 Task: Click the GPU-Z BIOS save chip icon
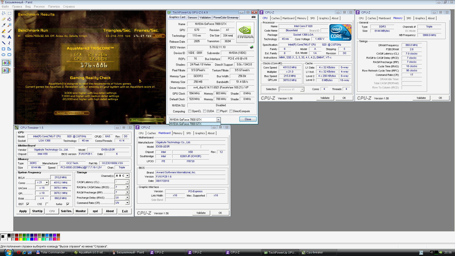tap(252, 47)
